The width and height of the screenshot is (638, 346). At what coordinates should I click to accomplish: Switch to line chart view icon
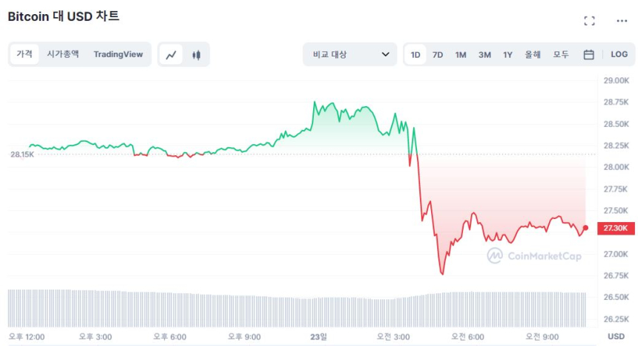pos(171,54)
